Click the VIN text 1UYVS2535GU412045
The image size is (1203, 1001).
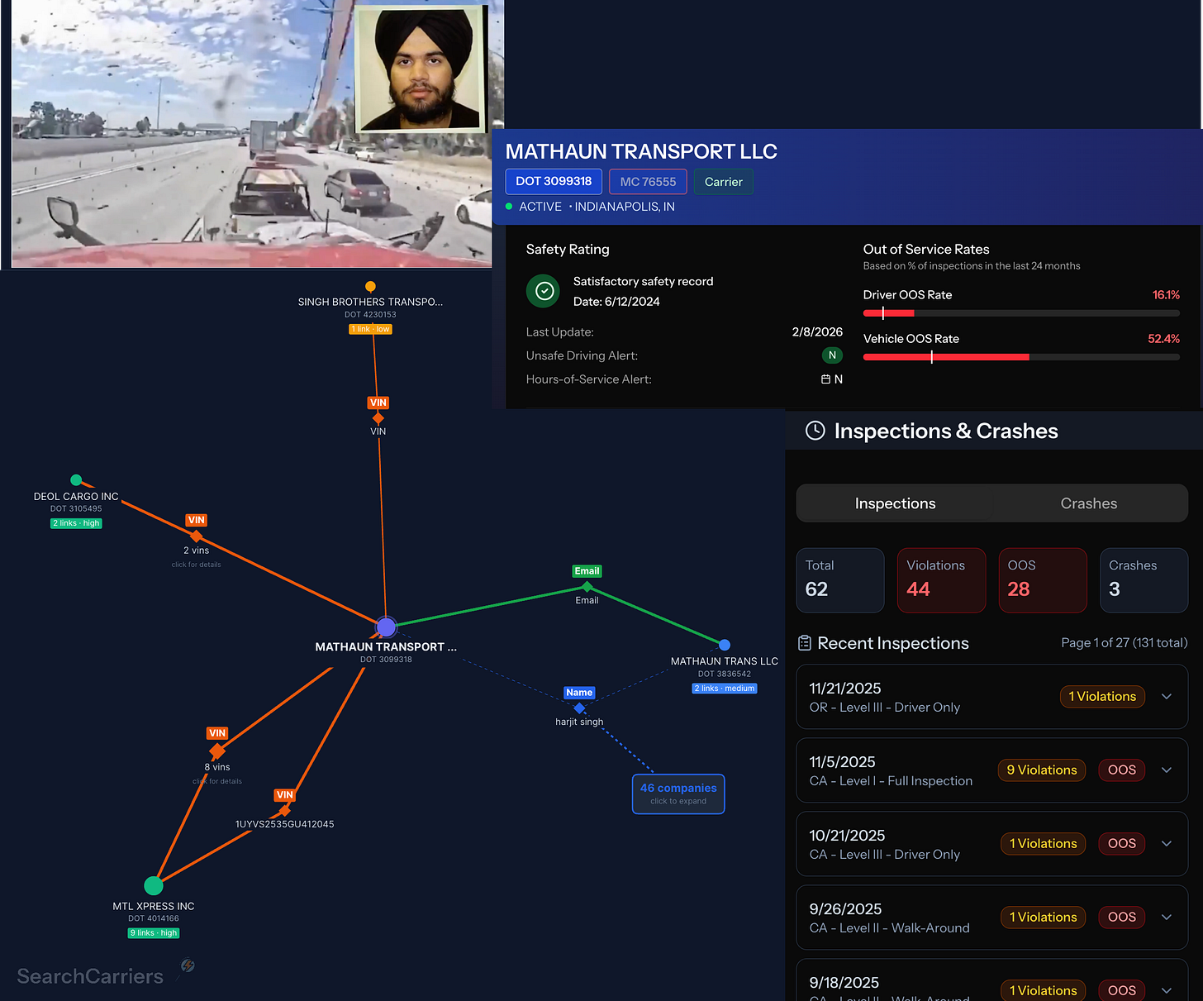click(285, 824)
